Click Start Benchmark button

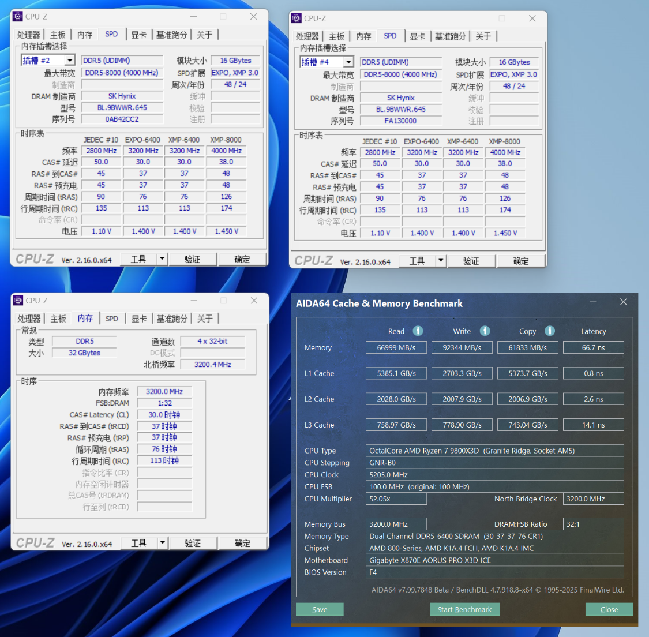pyautogui.click(x=464, y=609)
